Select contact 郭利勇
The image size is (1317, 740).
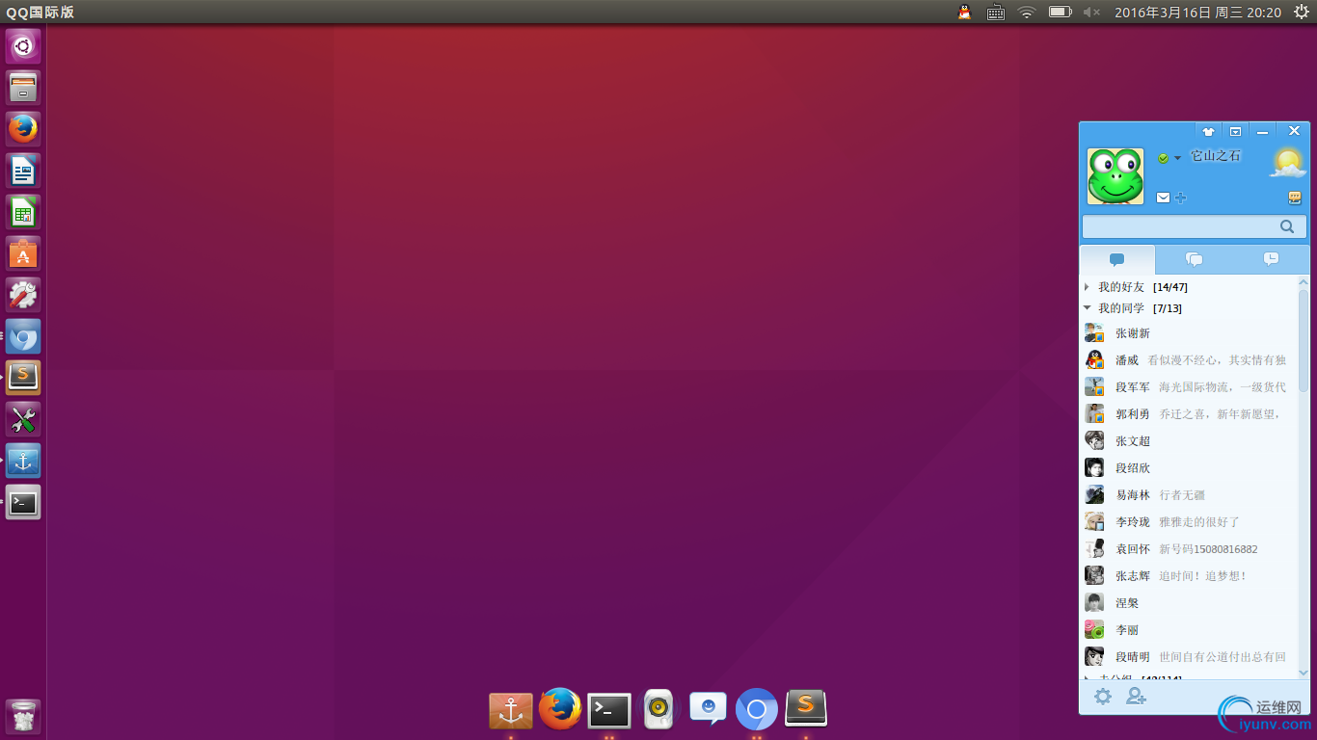tap(1189, 414)
